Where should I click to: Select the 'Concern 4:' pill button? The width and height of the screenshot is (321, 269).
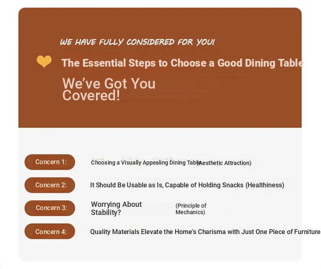coord(50,232)
